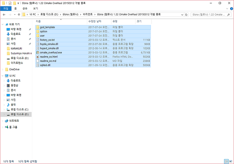Open Explorer help question mark icon
Image resolution: width=234 pixels, height=164 pixels.
(231, 9)
